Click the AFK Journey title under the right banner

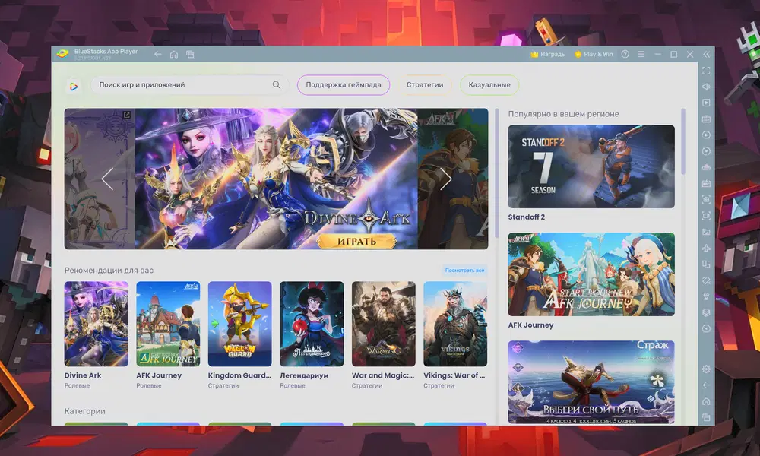[530, 325]
